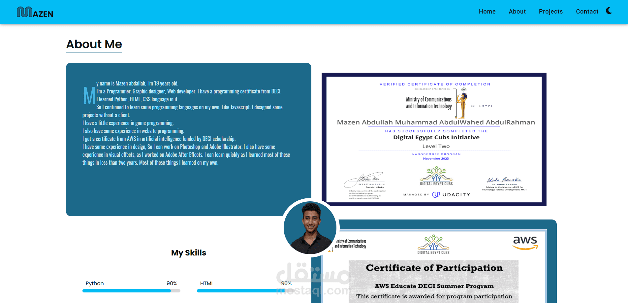Click the MAZEN logo in the header
The image size is (628, 303).
coord(35,12)
